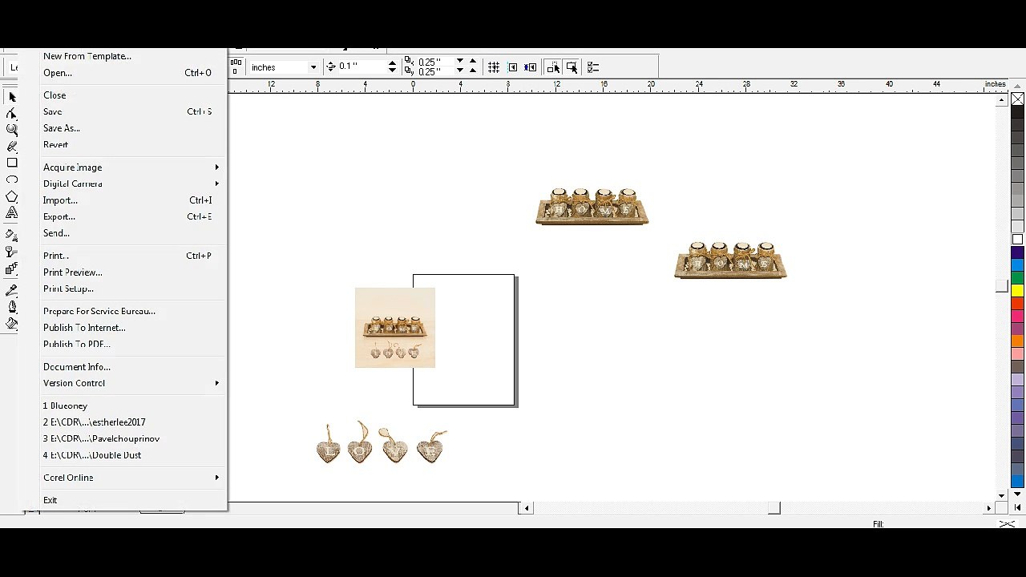Choose Export... menu item
Viewport: 1026px width, 577px height.
pyautogui.click(x=131, y=216)
